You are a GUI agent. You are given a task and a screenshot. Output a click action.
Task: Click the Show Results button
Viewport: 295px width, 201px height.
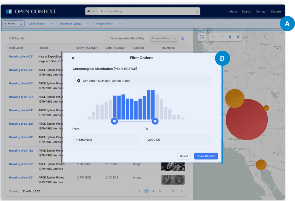pos(206,156)
